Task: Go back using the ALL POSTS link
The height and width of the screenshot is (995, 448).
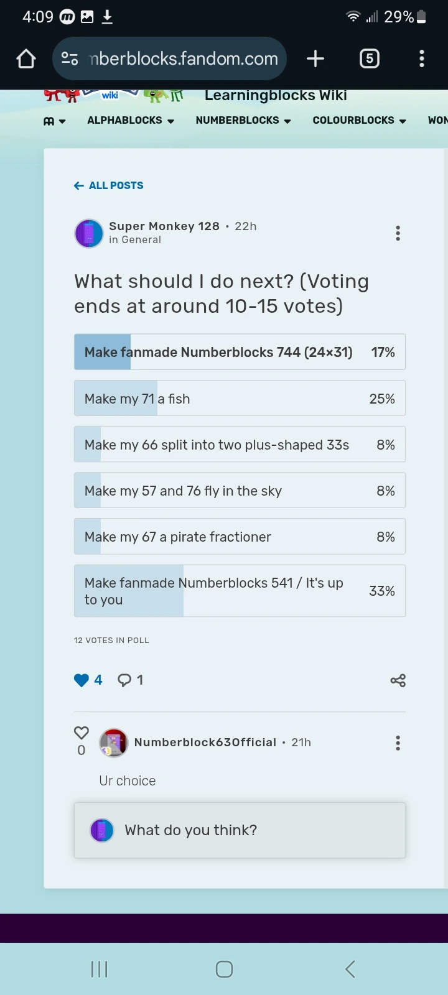Action: 108,185
